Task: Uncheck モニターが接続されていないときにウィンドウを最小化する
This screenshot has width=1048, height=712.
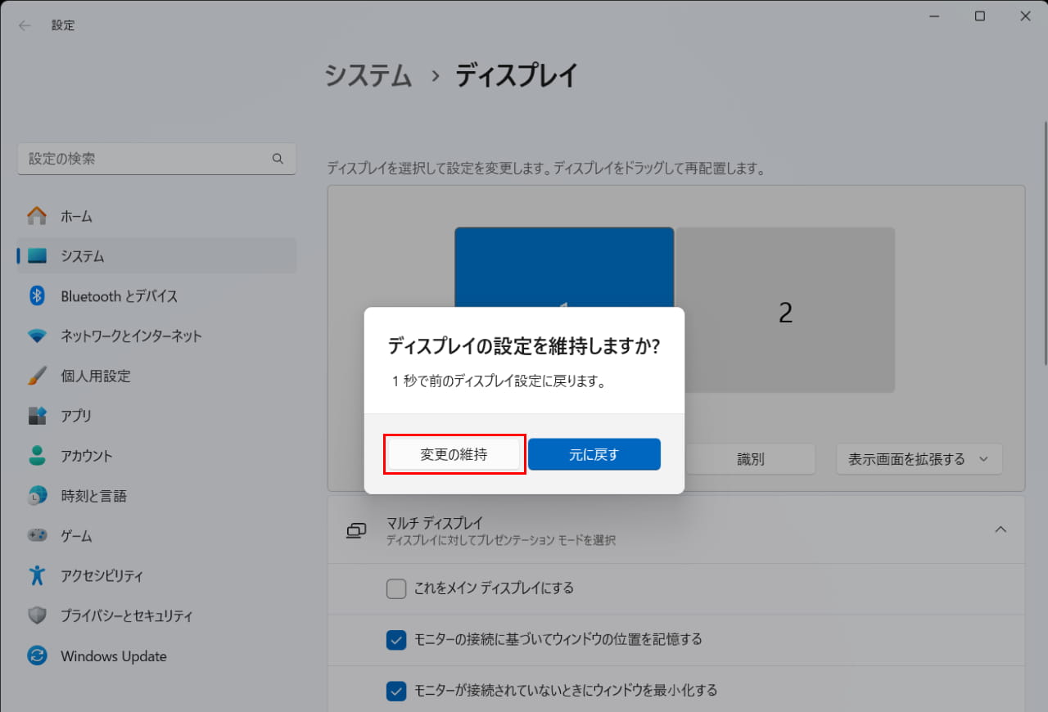Action: pos(396,691)
